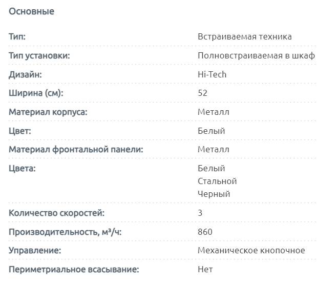Click 'Механическое кнопочное' control value
The height and width of the screenshot is (282, 317).
[x=251, y=250]
